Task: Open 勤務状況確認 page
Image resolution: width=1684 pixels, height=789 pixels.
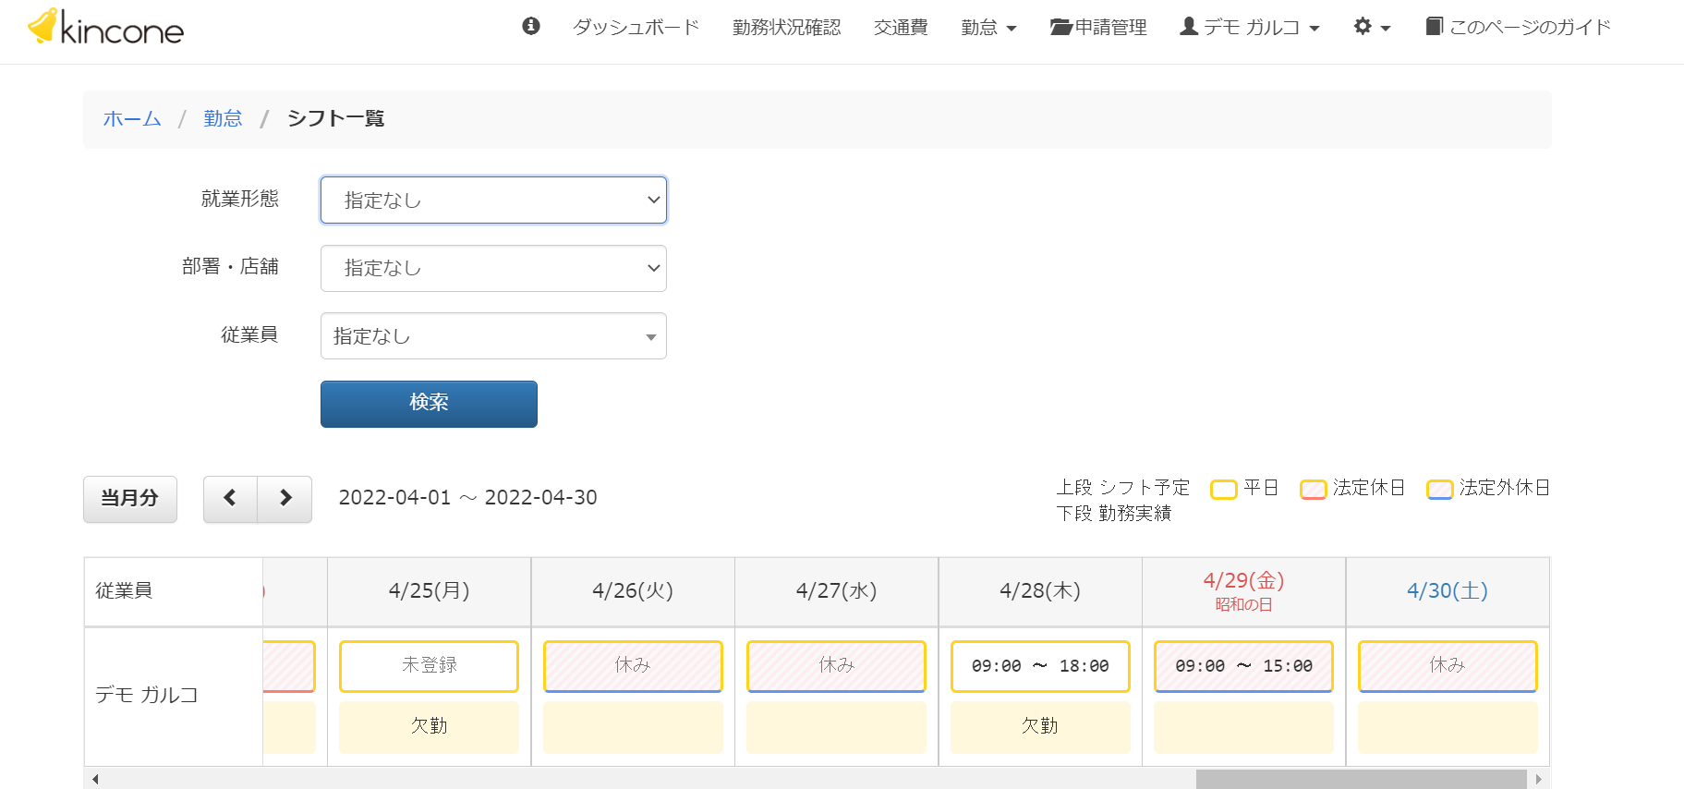Action: [787, 27]
